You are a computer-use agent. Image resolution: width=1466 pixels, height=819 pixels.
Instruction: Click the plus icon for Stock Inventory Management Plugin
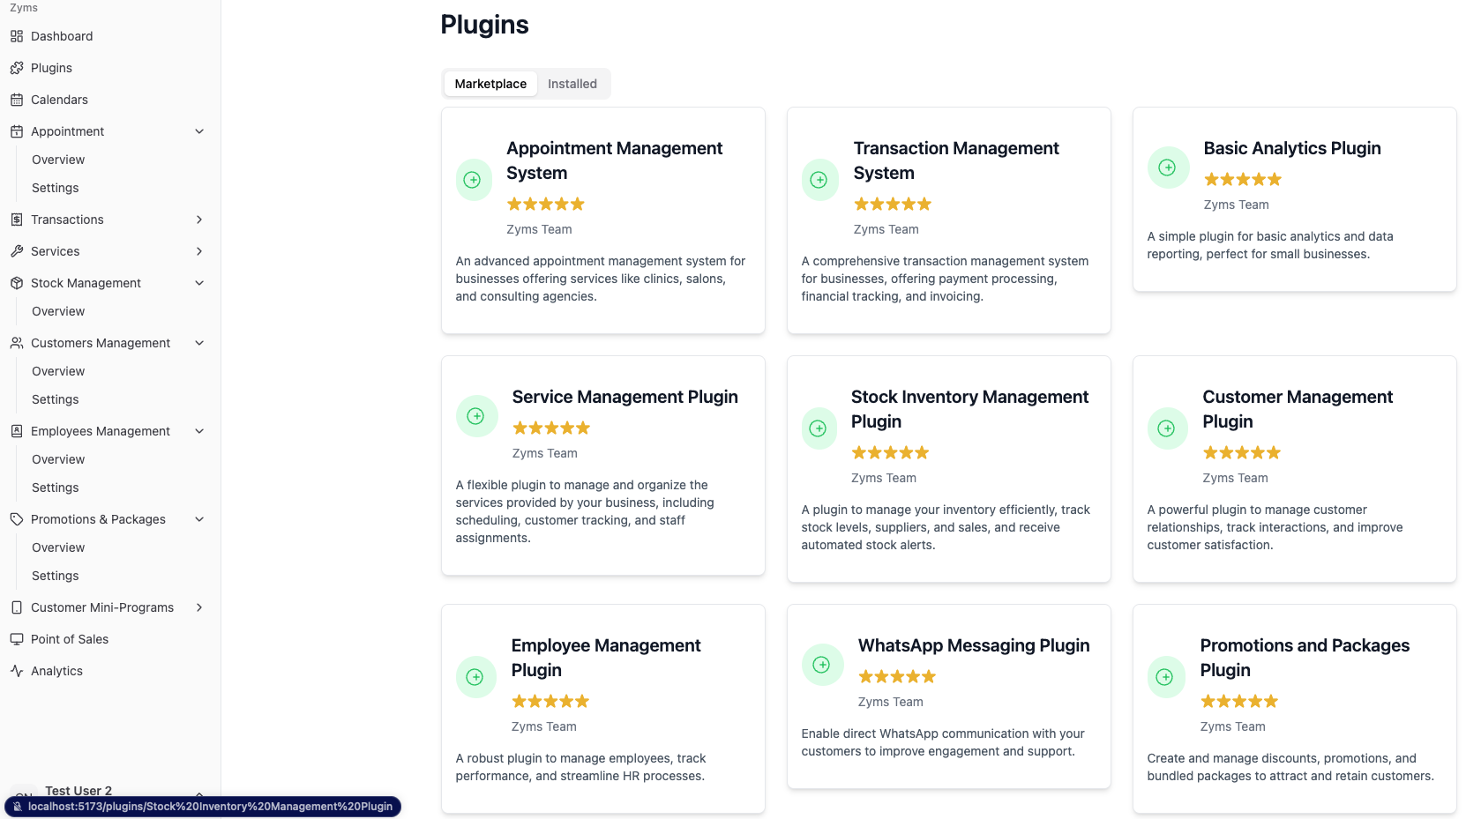click(x=818, y=428)
